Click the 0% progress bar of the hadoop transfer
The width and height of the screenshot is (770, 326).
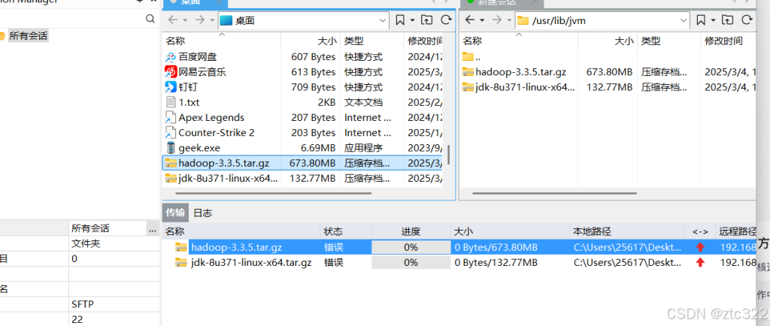[411, 247]
